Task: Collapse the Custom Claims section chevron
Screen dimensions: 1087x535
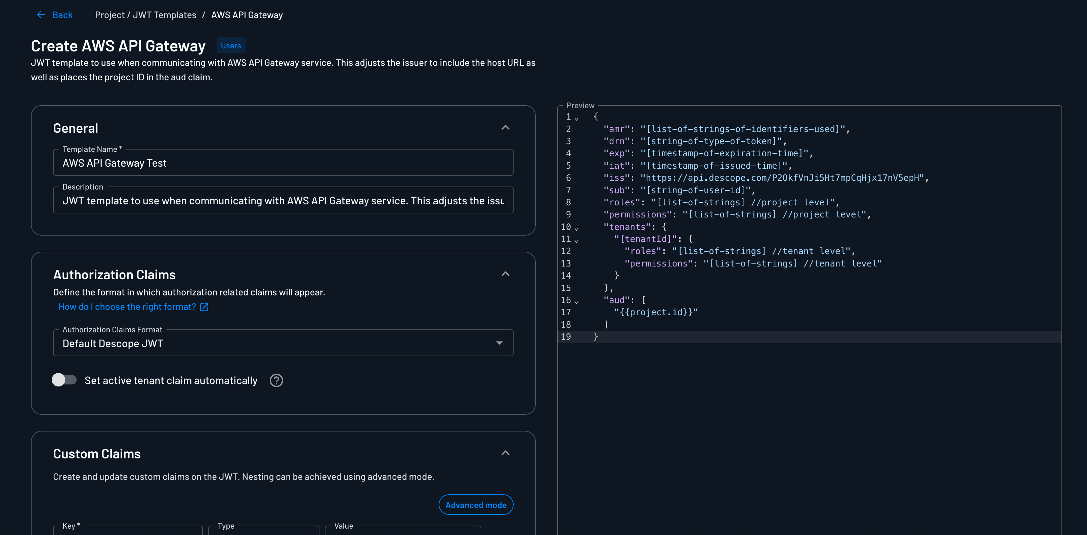Action: point(505,453)
